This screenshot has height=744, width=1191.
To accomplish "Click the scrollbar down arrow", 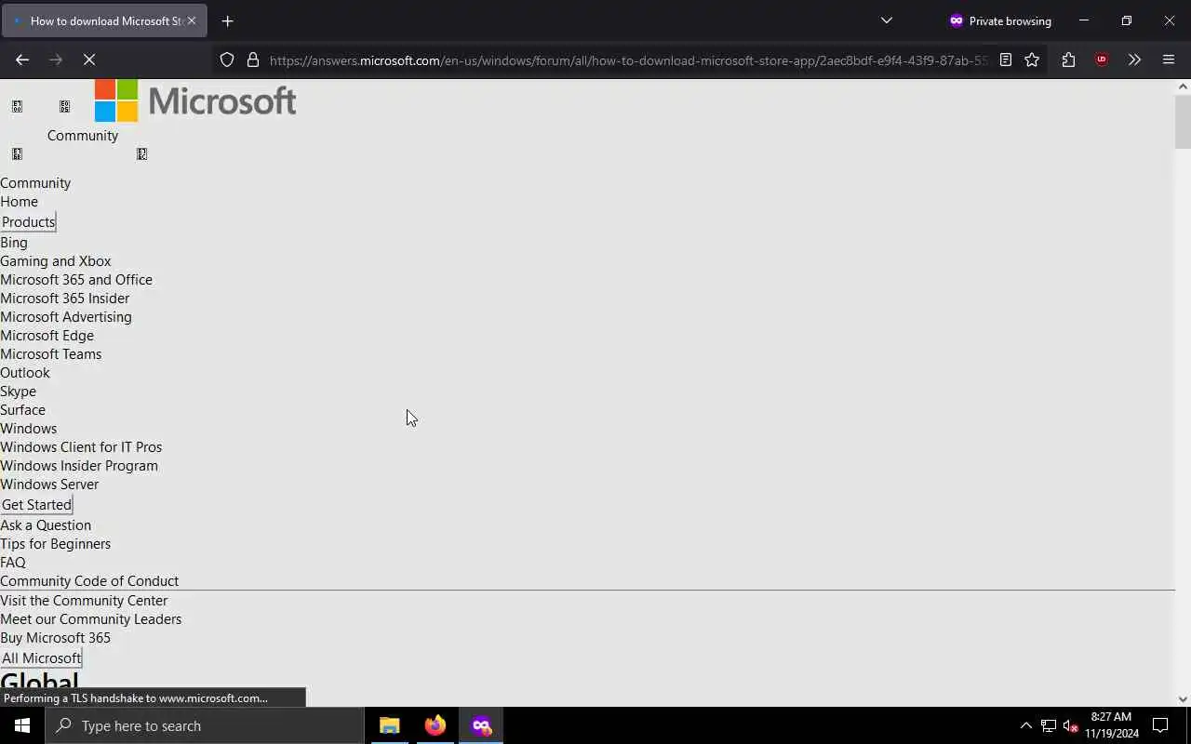I will [1183, 699].
